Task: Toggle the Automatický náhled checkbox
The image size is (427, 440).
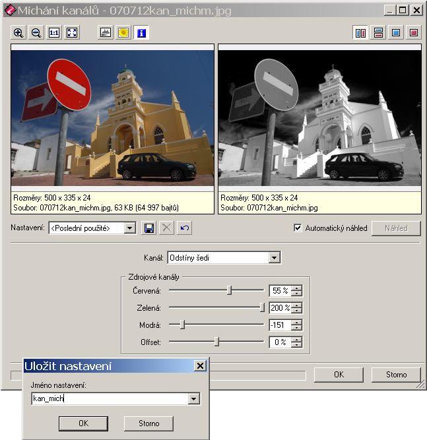Action: tap(298, 228)
